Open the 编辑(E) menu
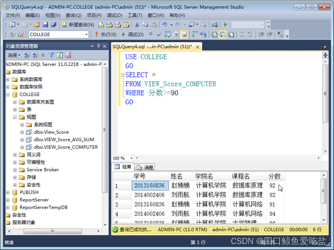 click(33, 15)
